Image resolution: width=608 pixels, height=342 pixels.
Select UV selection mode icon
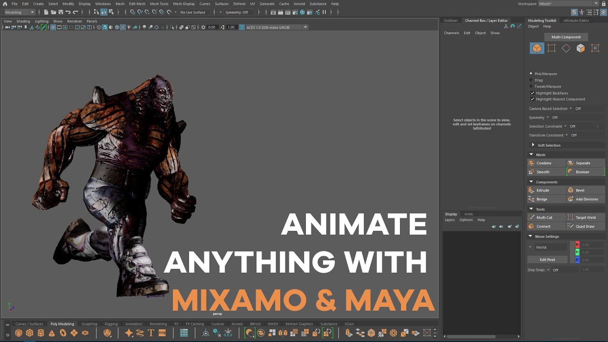point(595,48)
